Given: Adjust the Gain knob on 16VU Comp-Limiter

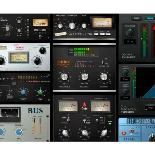Looking at the screenshot, I should (x=84, y=25).
